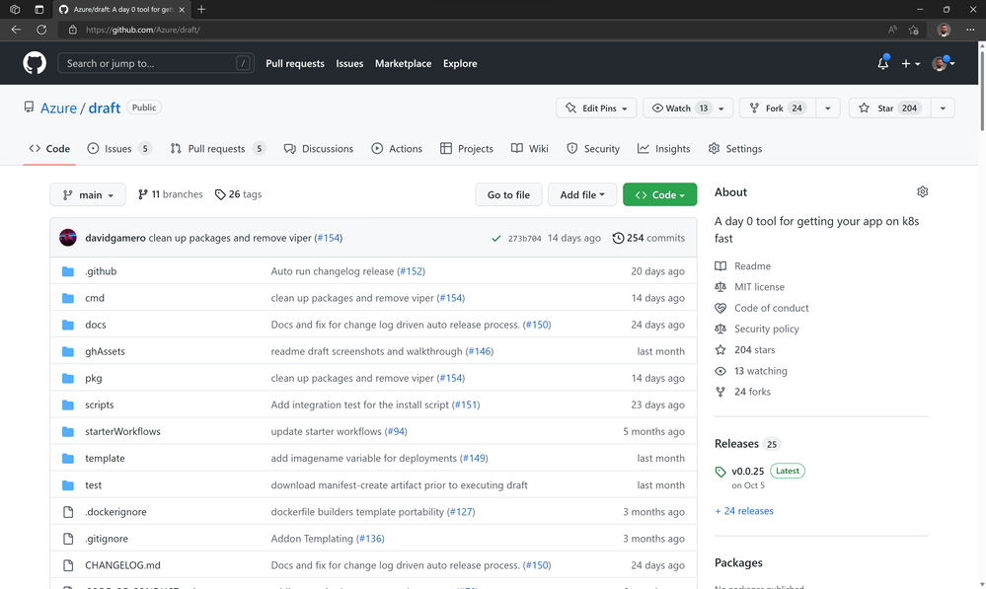Click the GitHub logo home icon
The height and width of the screenshot is (589, 986).
pos(35,63)
